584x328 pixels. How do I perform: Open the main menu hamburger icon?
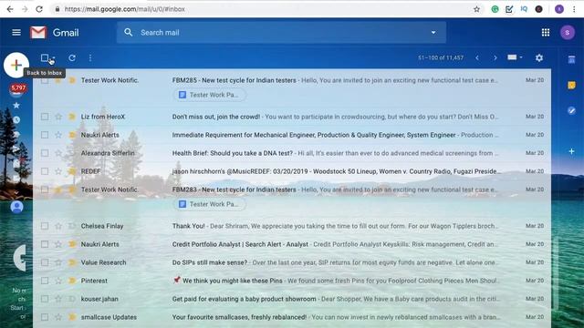[x=16, y=33]
